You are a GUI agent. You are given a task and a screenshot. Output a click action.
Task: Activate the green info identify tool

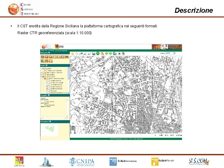(x=98, y=54)
